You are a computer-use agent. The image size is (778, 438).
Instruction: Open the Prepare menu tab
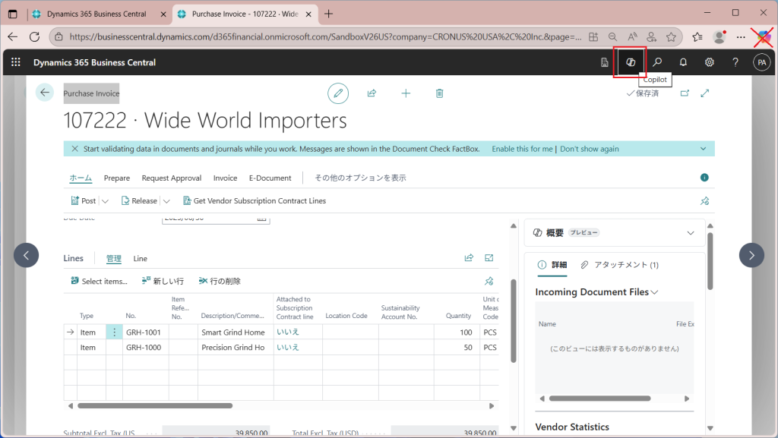(116, 178)
